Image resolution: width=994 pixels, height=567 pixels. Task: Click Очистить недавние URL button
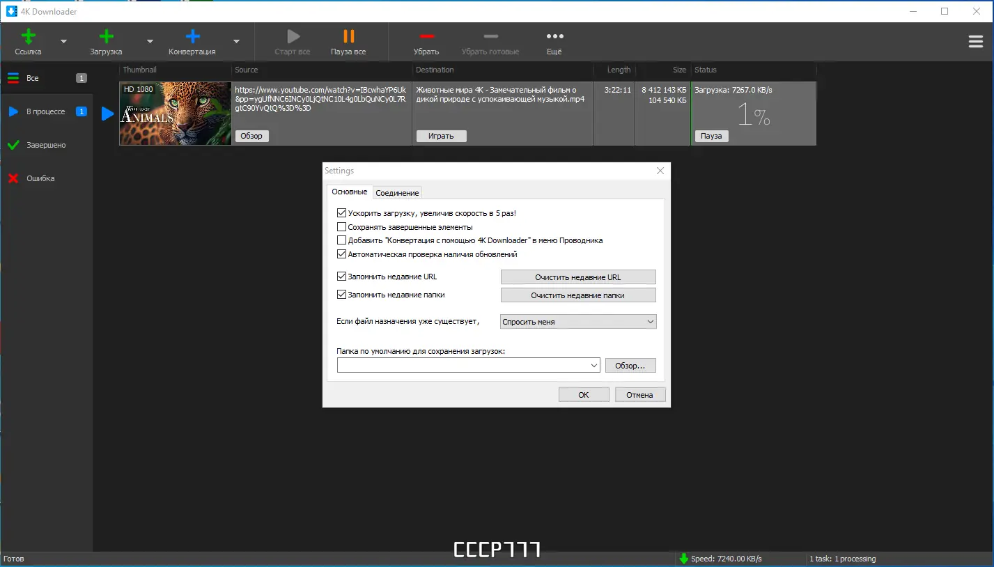click(578, 277)
